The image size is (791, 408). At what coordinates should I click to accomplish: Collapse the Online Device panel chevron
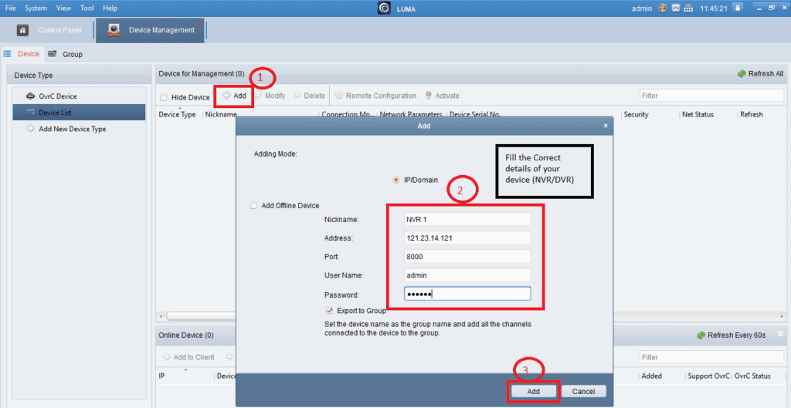tap(779, 334)
